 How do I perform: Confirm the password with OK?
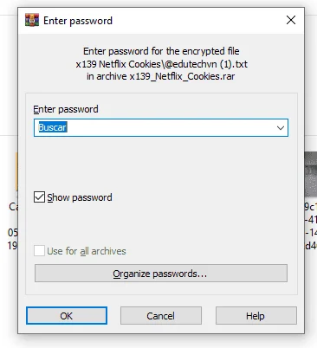[67, 316]
